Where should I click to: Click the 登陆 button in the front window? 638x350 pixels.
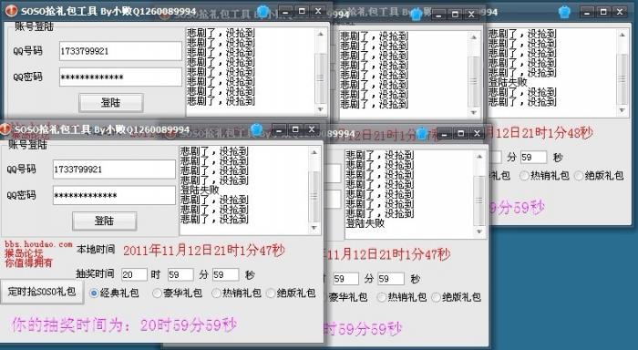pos(104,221)
